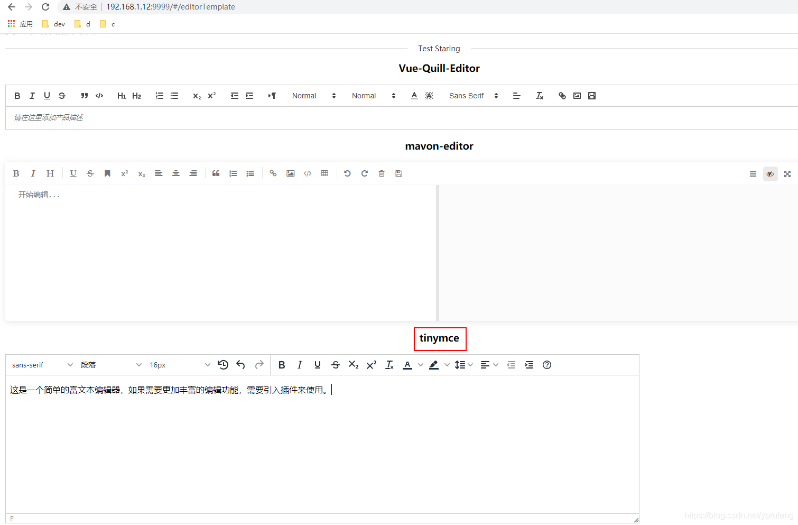The height and width of the screenshot is (525, 798).
Task: Apply mark highlight in mavon-editor
Action: point(107,173)
